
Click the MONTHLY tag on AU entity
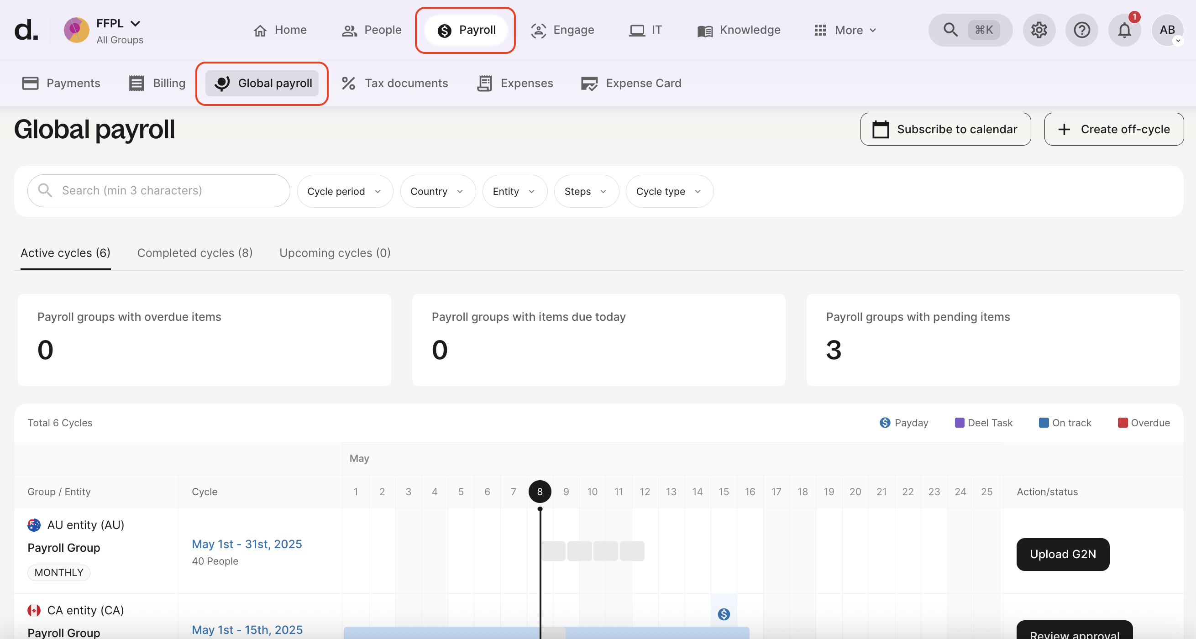pos(59,573)
